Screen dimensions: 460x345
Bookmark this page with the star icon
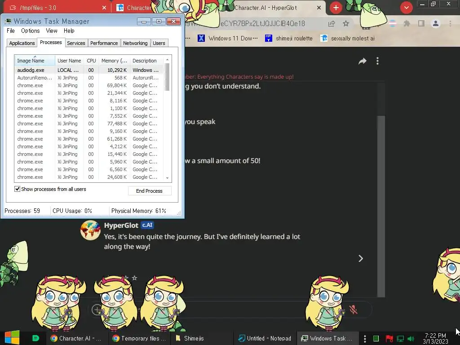pos(346,23)
